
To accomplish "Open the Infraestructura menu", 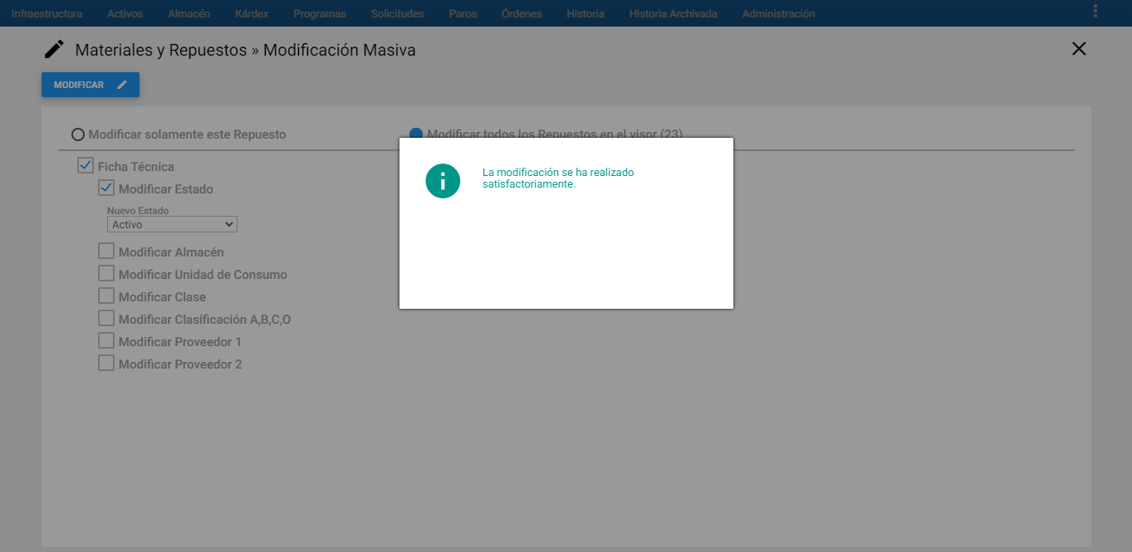I will (x=47, y=13).
